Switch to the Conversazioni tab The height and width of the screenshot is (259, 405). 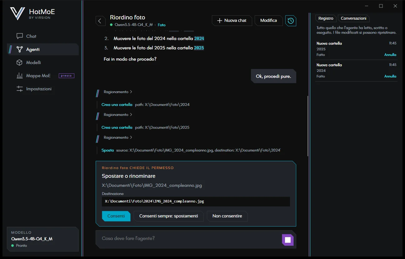[x=353, y=18]
